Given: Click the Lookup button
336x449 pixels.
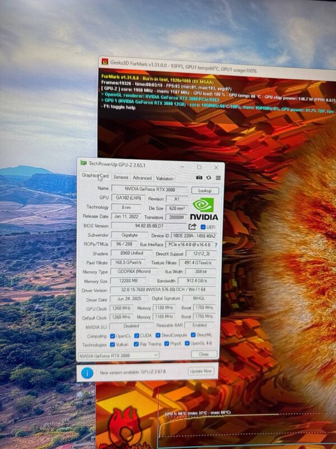Looking at the screenshot, I should click(x=205, y=190).
